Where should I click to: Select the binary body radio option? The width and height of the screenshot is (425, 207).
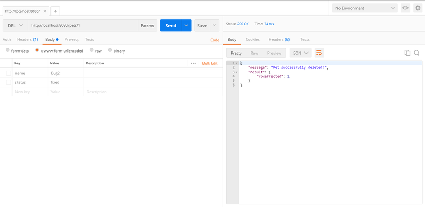(x=110, y=50)
